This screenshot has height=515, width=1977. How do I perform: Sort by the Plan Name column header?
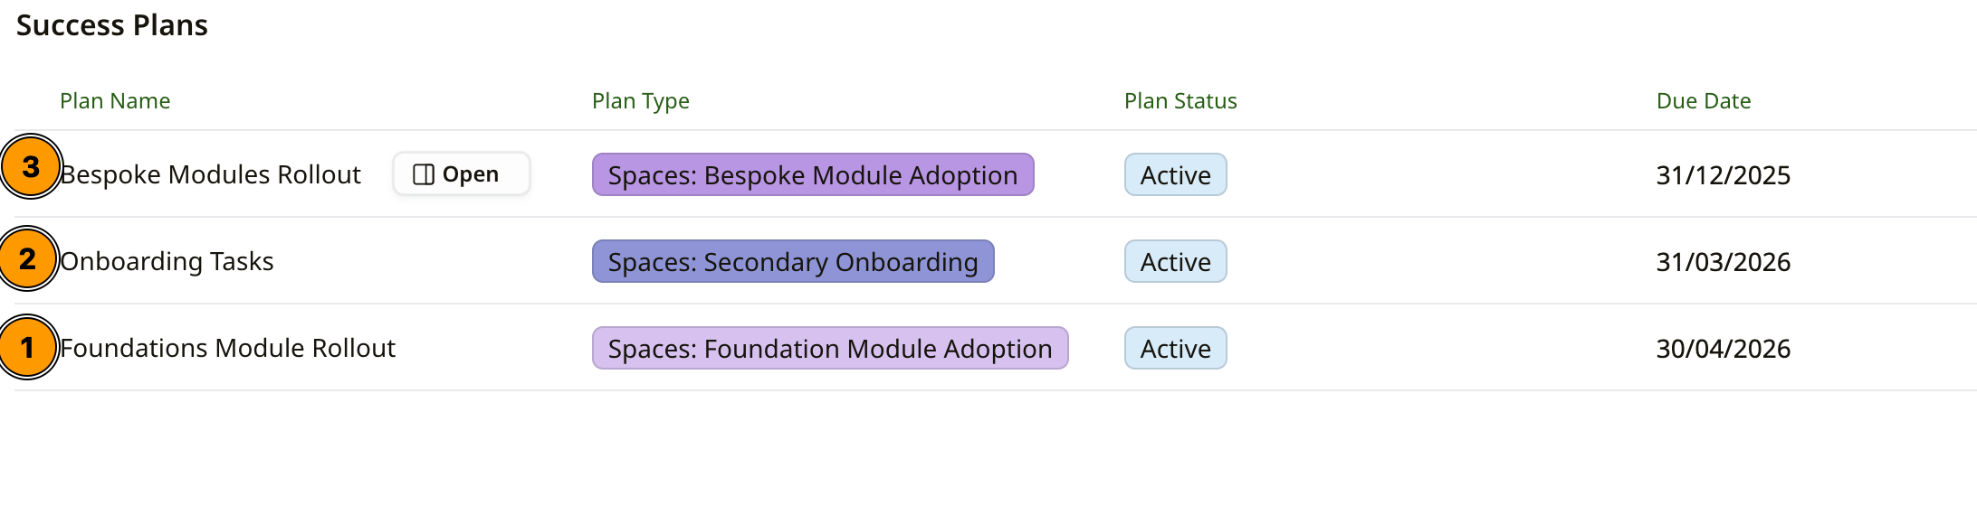(115, 101)
